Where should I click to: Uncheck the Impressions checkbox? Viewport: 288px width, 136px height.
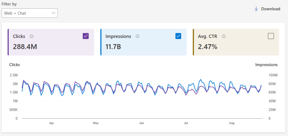click(178, 36)
